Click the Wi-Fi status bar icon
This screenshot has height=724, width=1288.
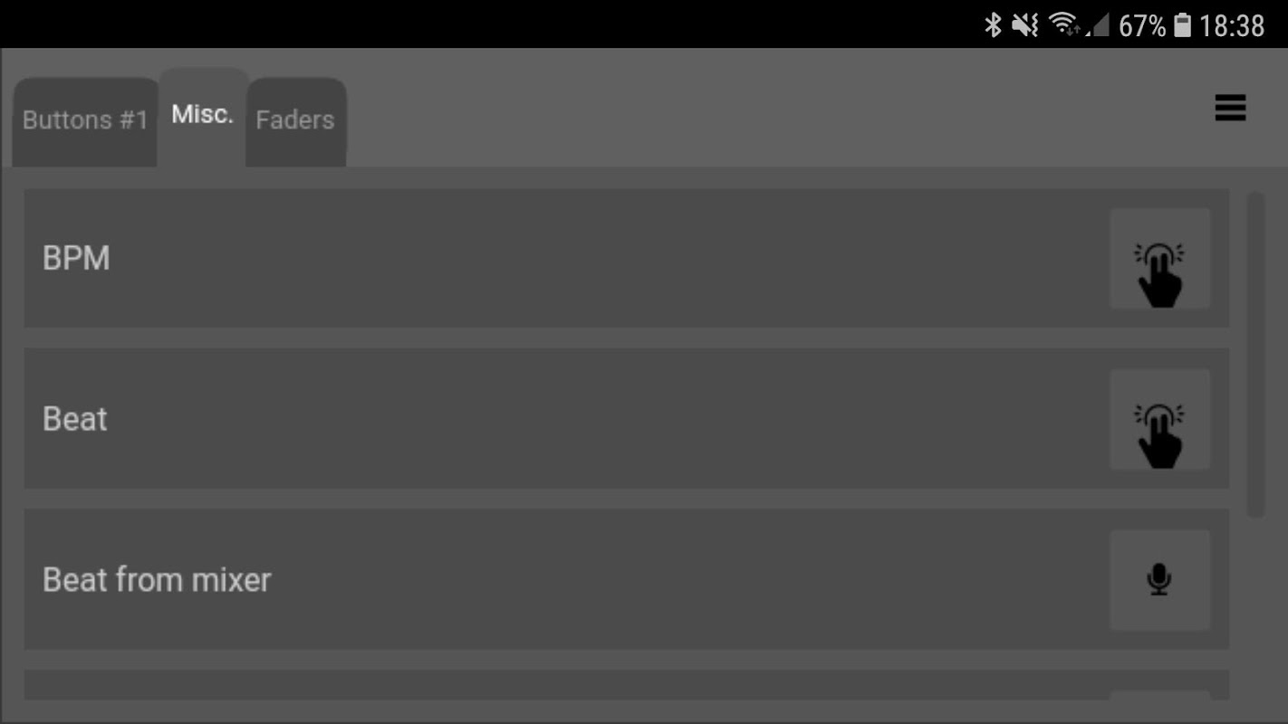pos(1064,24)
